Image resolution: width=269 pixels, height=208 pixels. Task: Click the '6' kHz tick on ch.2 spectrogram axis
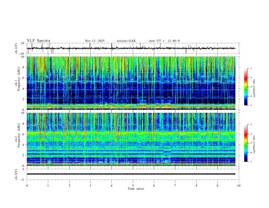click(x=24, y=134)
